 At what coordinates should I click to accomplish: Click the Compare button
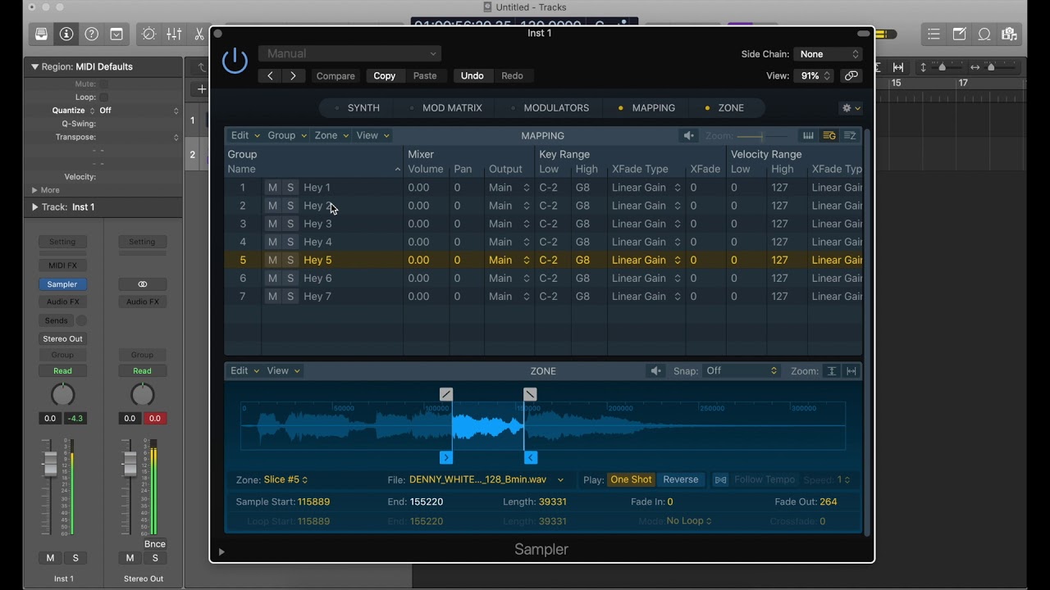336,76
